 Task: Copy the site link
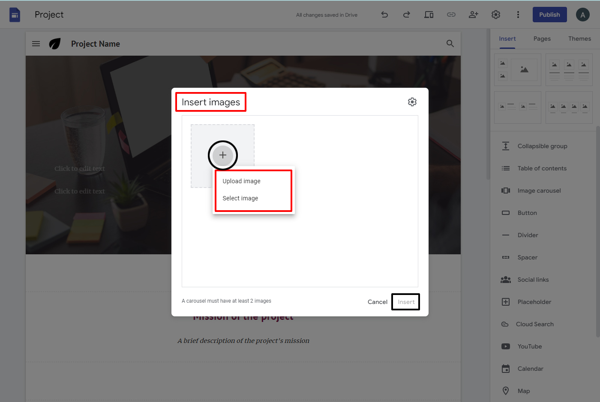(451, 15)
